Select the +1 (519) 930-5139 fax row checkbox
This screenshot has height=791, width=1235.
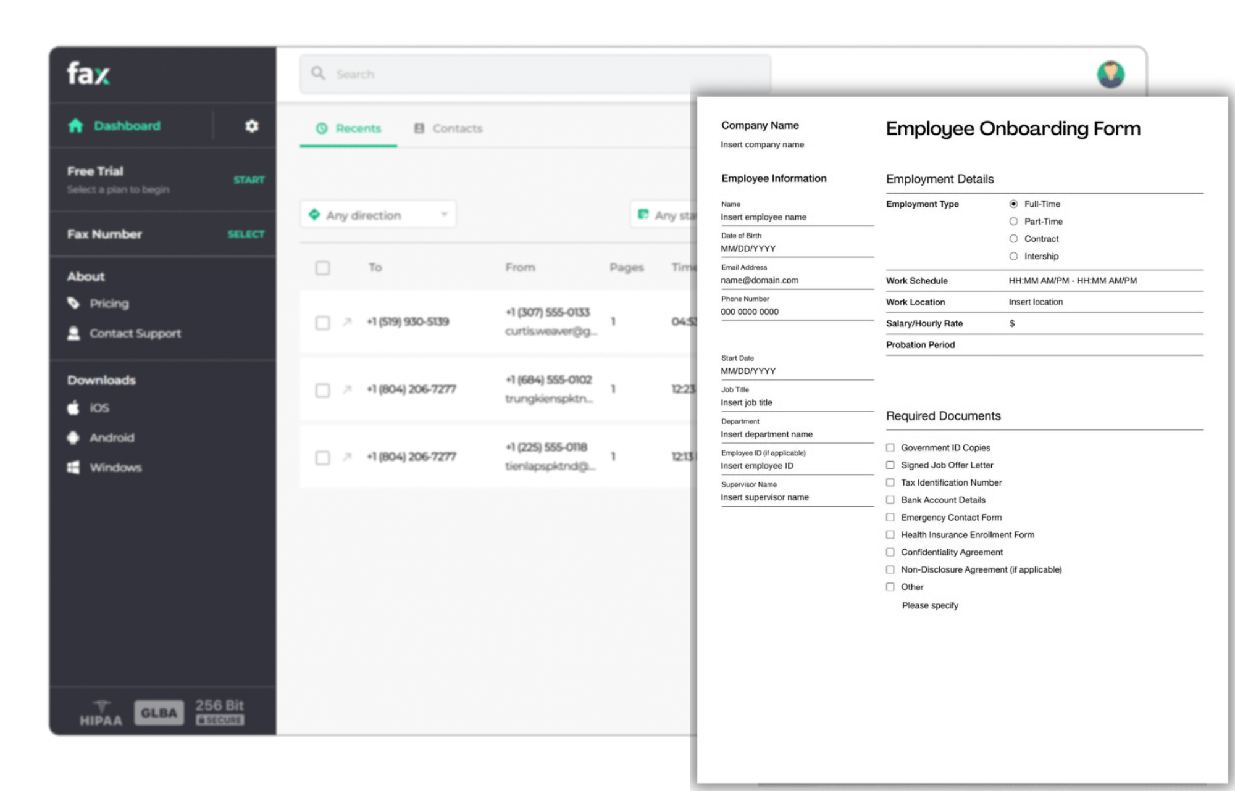[x=322, y=323]
